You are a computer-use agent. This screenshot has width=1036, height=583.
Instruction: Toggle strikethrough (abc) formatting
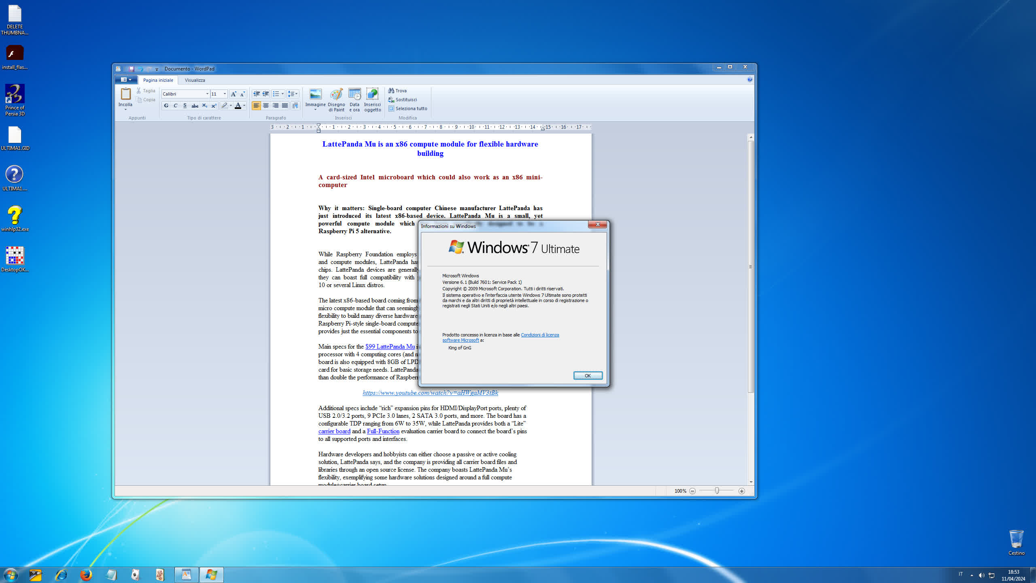195,106
